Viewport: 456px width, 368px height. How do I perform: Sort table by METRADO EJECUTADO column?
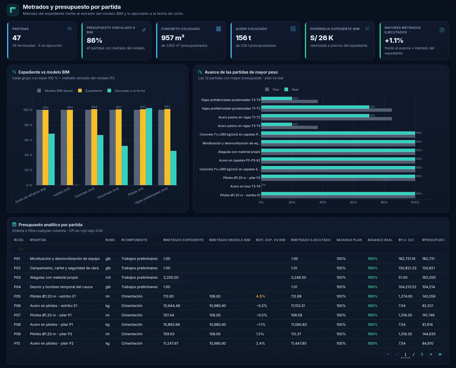click(x=311, y=240)
